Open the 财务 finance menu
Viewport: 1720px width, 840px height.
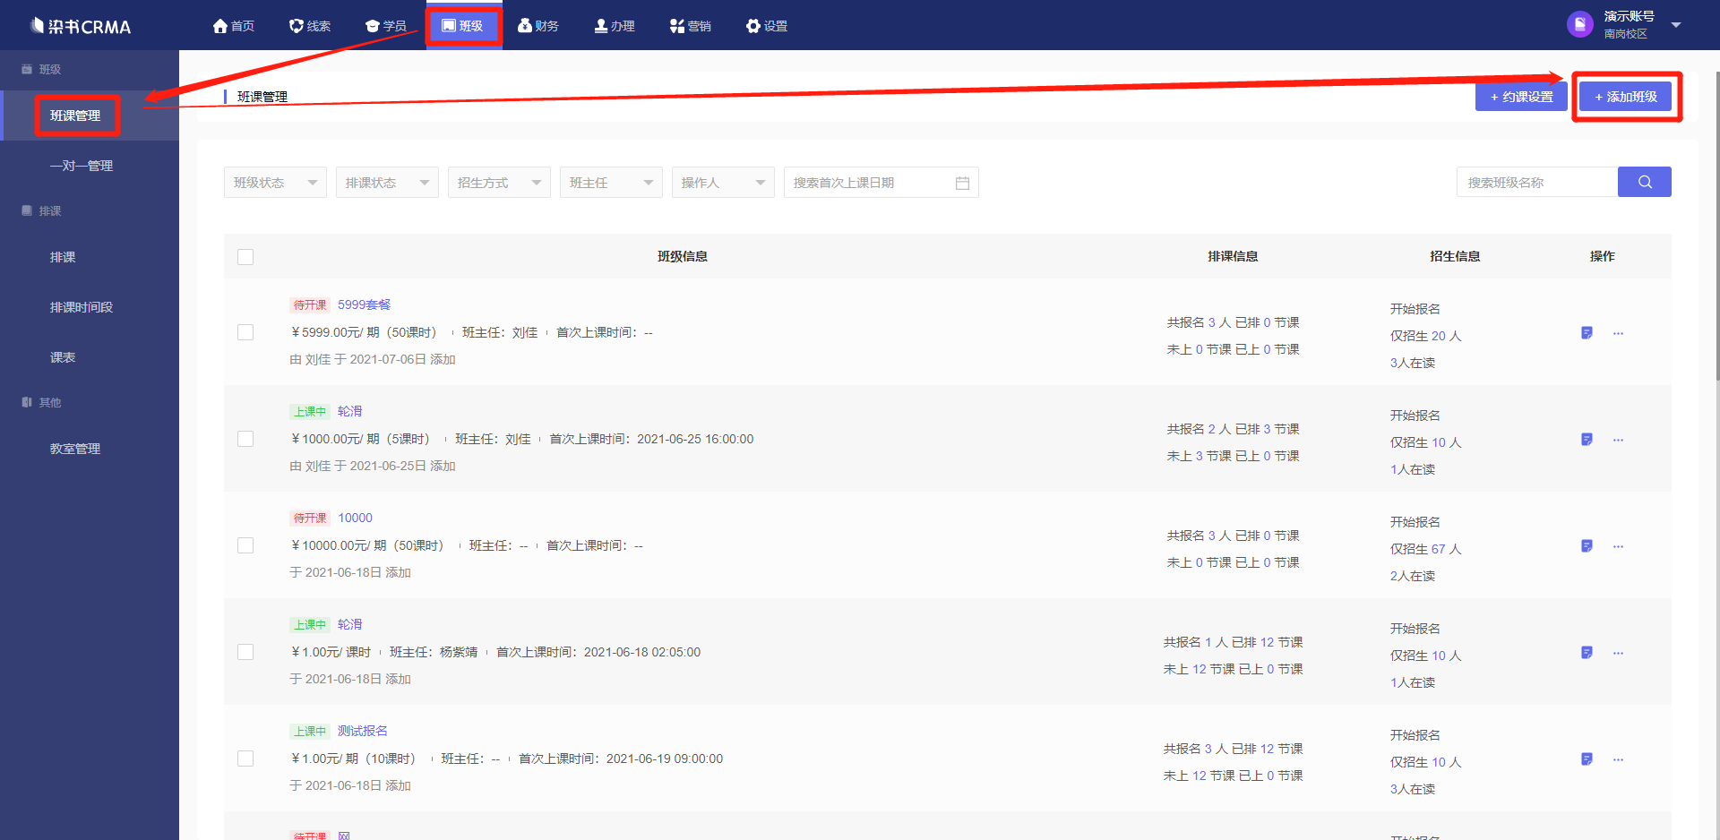coord(538,26)
